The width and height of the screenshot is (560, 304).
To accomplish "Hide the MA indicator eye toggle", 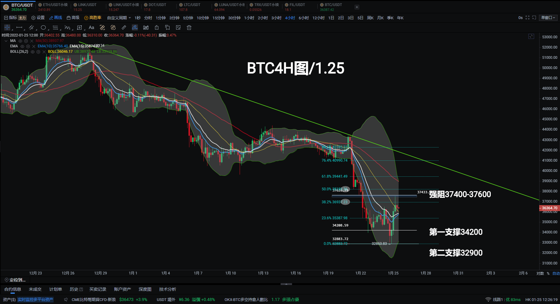I will point(20,41).
